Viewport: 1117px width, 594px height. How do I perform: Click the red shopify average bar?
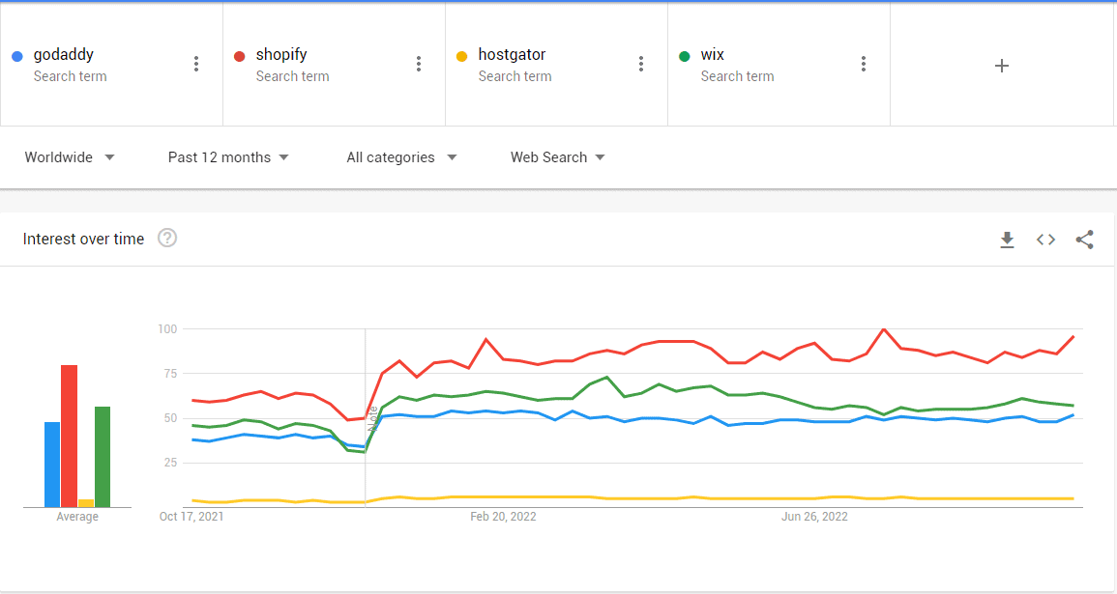click(69, 436)
